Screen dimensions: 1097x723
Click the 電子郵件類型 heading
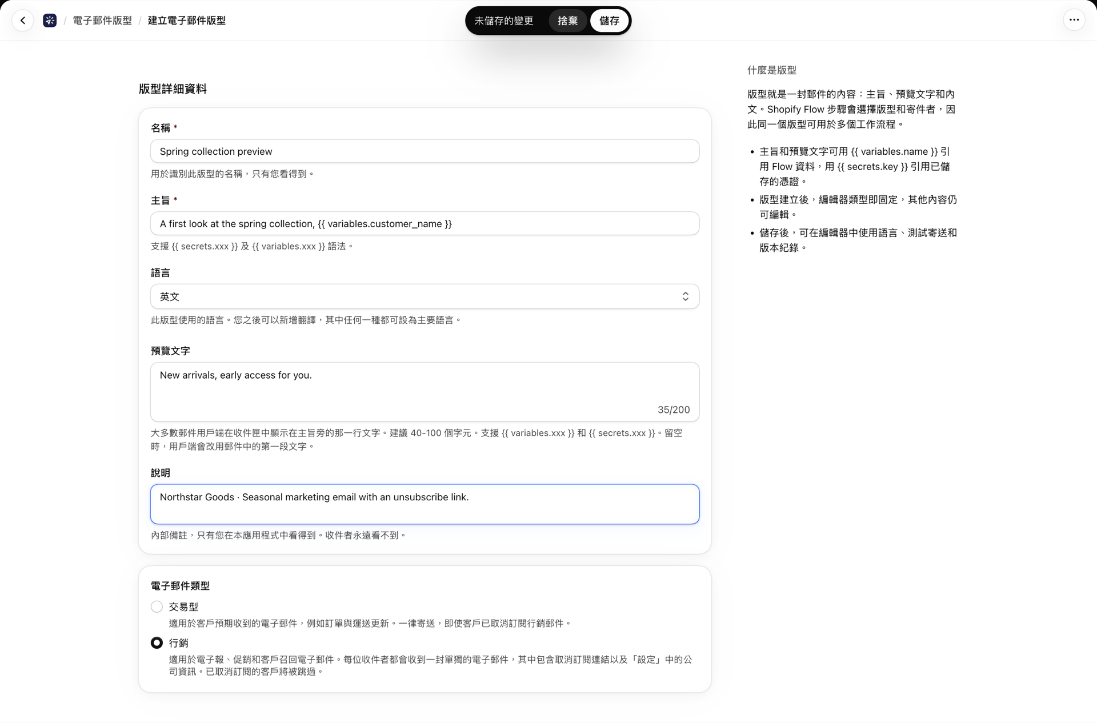point(180,586)
